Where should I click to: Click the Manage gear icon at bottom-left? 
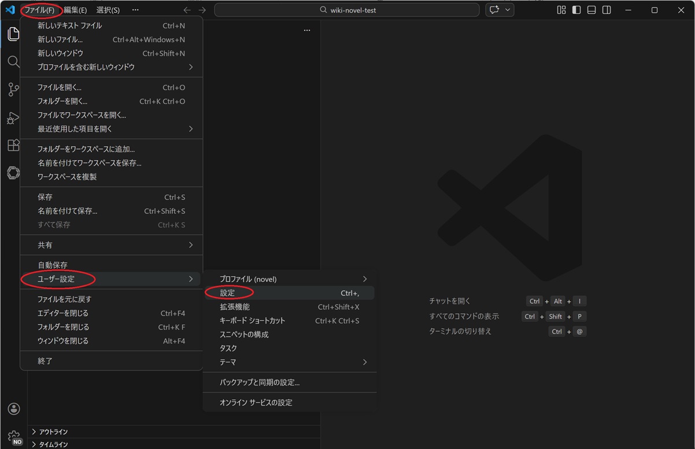(x=14, y=436)
